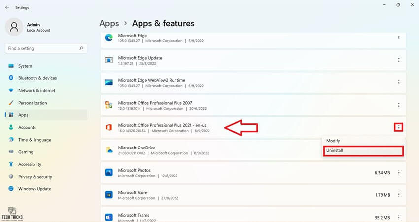Viewport: 419px width, 222px height.
Task: Minimize the Settings window
Action: (x=384, y=5)
